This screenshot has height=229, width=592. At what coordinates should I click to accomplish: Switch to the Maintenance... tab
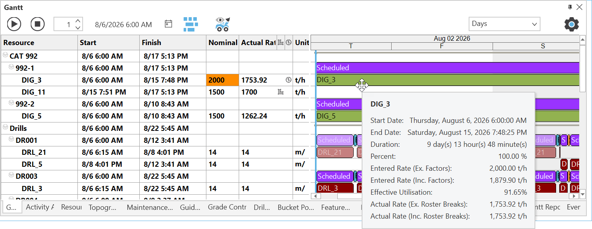[150, 207]
